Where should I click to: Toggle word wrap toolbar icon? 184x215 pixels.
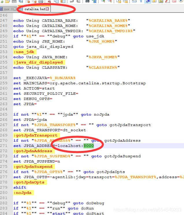click(x=134, y=1)
